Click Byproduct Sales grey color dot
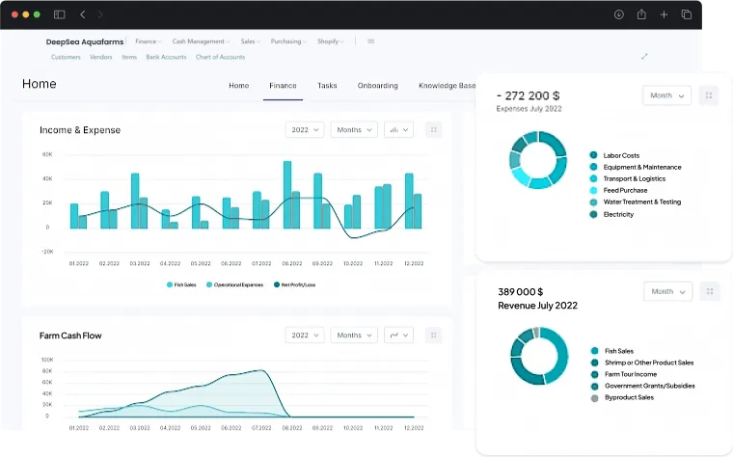The image size is (733, 457). tap(594, 398)
